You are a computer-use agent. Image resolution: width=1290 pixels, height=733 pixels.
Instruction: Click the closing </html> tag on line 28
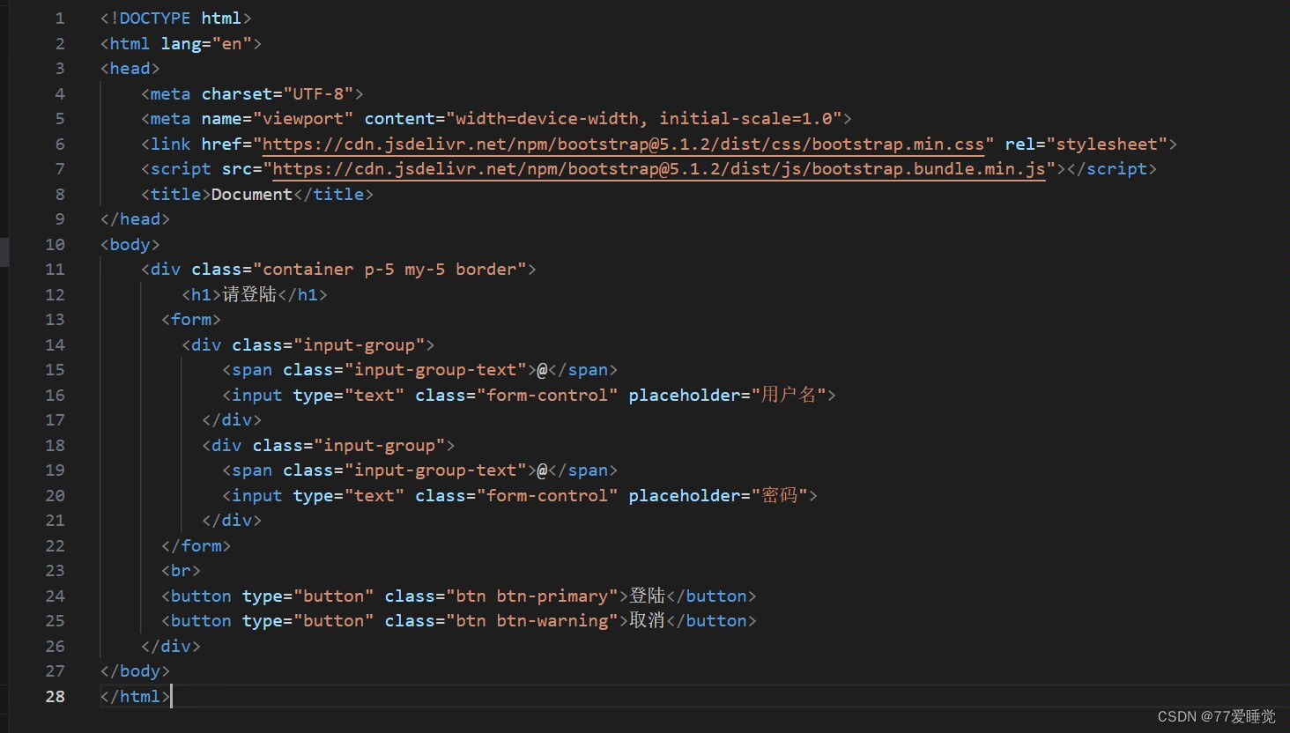click(135, 696)
